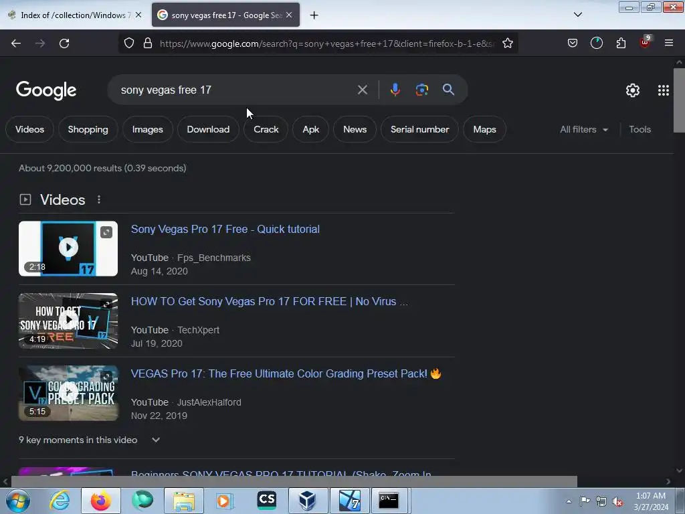The width and height of the screenshot is (685, 514).
Task: Open a new tab with the plus button
Action: pos(314,15)
